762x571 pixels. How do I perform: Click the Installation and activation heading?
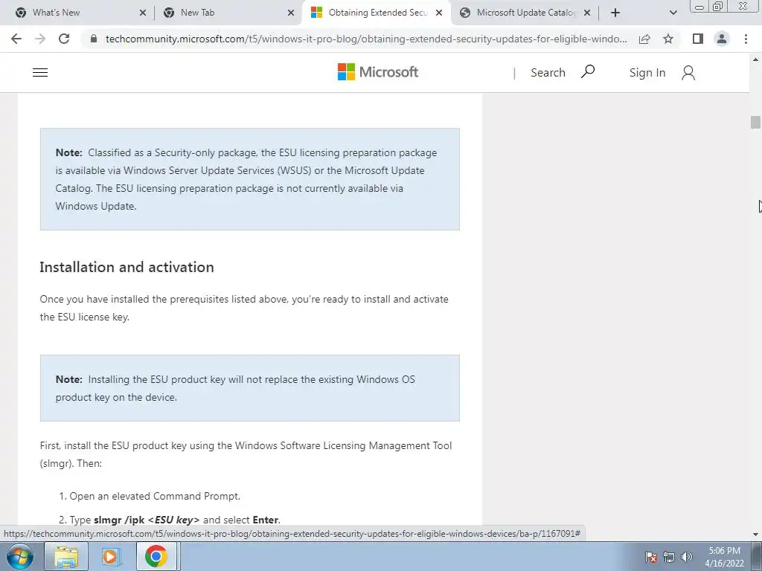tap(127, 267)
